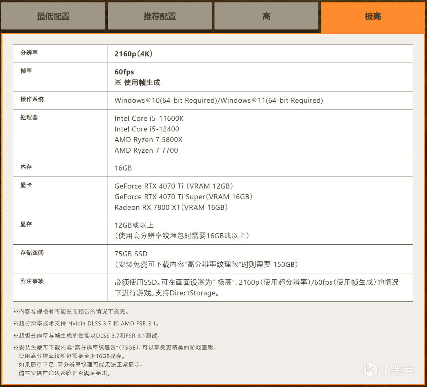Screen dimensions: 427x387
Task: Click the footnote mentioning 高分辨率纹理包 (75GB)
Action: (115, 348)
